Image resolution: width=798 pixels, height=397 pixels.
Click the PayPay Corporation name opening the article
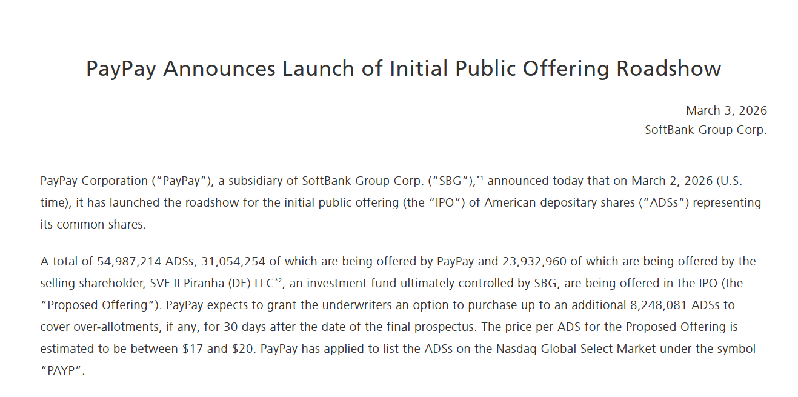point(94,181)
